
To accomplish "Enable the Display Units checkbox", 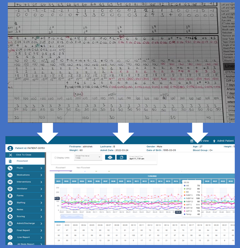I will [x=56, y=158].
